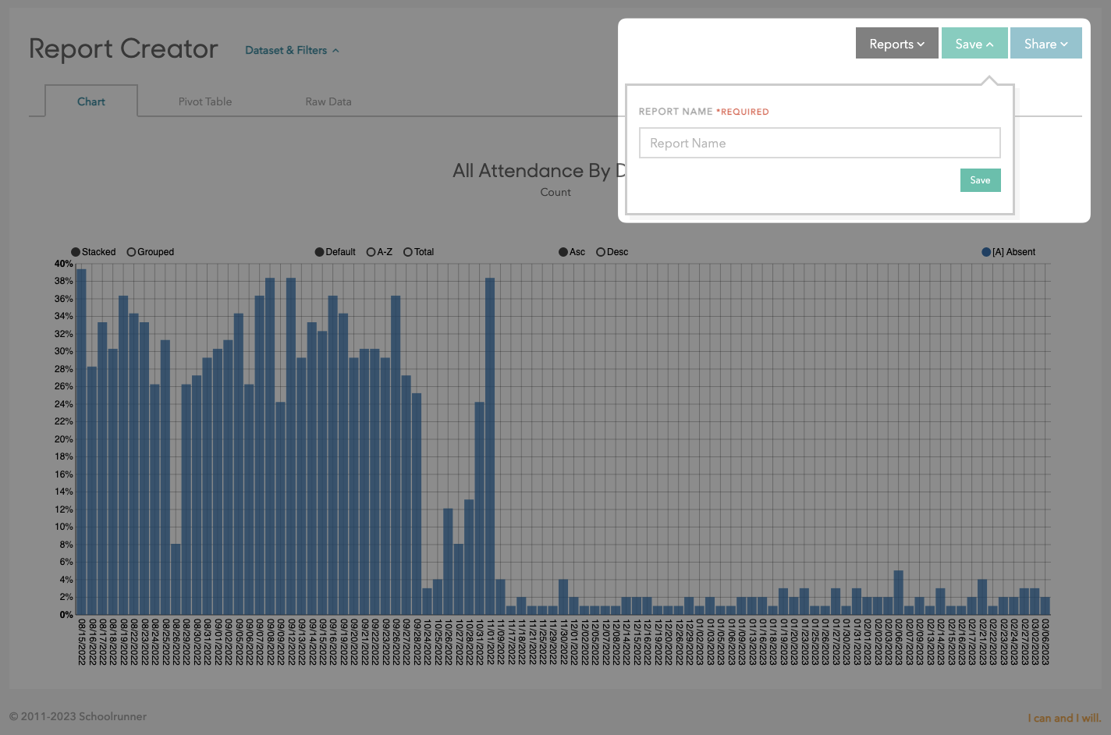Choose the Total sort option

(x=407, y=252)
